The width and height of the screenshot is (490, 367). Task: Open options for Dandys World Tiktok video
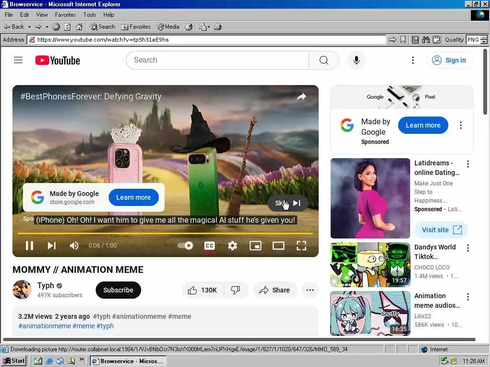[x=468, y=248]
